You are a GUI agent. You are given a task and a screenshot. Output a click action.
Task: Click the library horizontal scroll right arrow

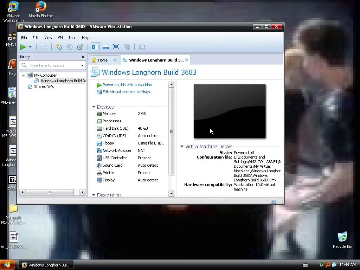pos(82,192)
